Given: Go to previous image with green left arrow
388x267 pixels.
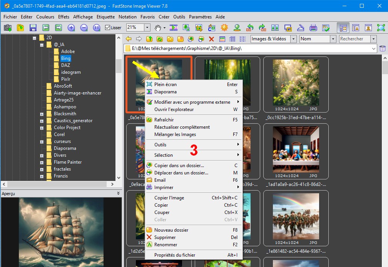Looking at the screenshot, I should [46, 27].
